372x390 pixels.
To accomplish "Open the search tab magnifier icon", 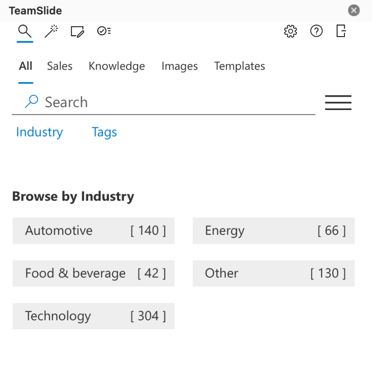I will click(25, 32).
